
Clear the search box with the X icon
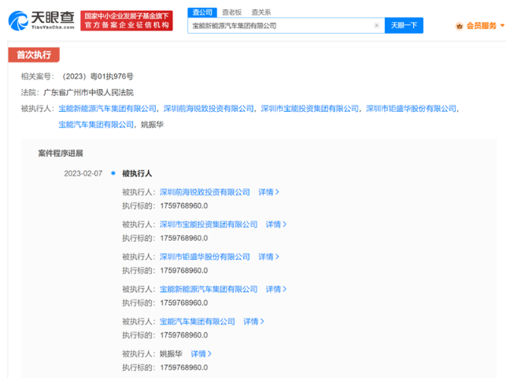pyautogui.click(x=376, y=25)
